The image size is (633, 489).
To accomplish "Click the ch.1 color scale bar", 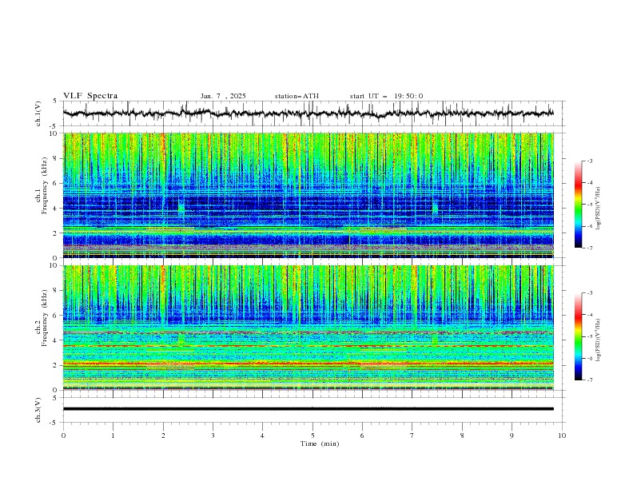I will [x=578, y=205].
